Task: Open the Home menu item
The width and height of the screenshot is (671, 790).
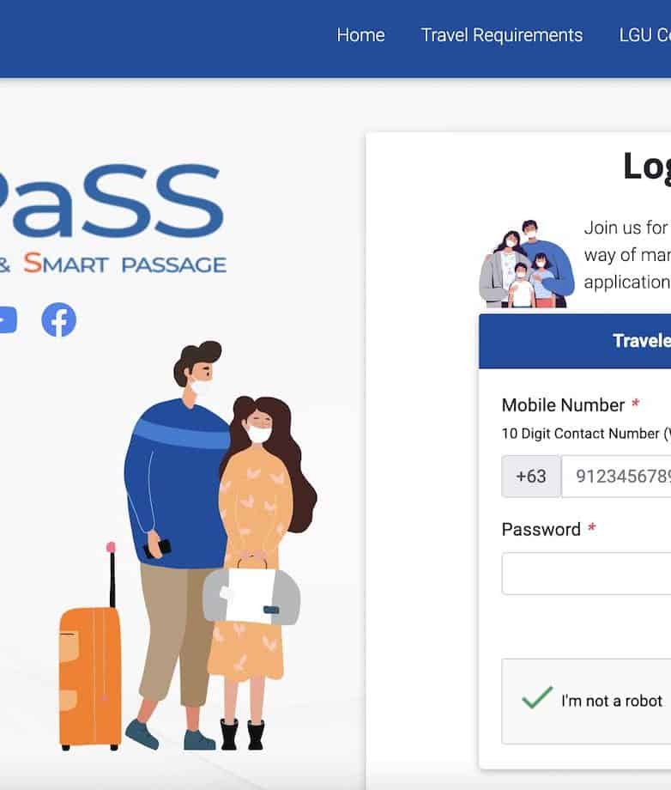Action: [360, 35]
